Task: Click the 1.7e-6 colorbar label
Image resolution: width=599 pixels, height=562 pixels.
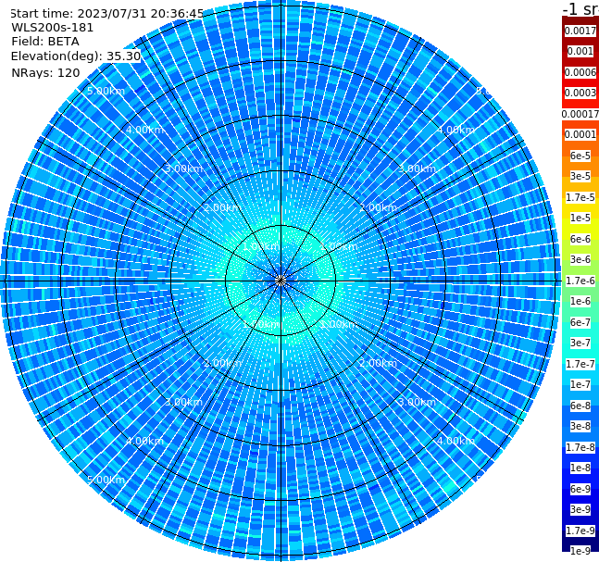Action: coord(580,281)
